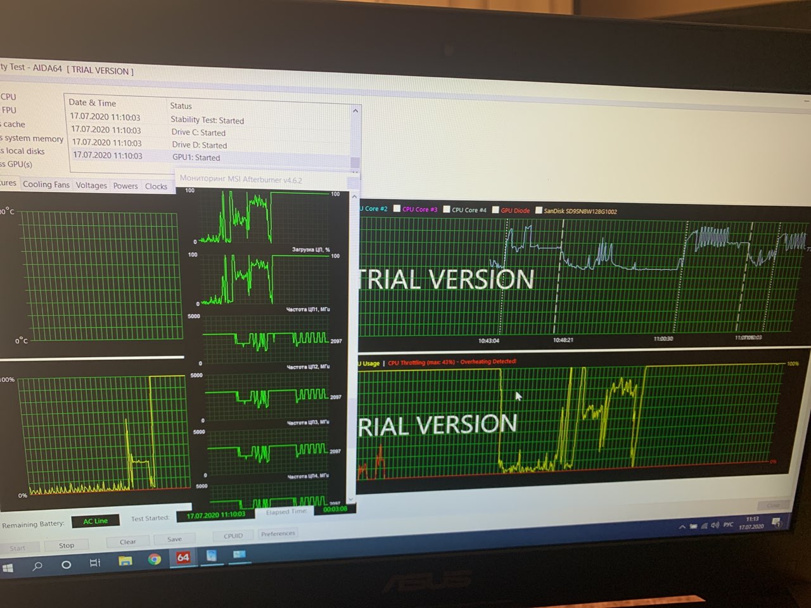811x608 pixels.
Task: Open the volume speaker tray icon
Action: coord(715,525)
